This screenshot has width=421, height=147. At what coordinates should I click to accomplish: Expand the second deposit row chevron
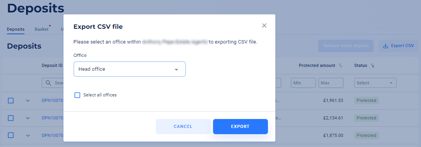(x=28, y=118)
